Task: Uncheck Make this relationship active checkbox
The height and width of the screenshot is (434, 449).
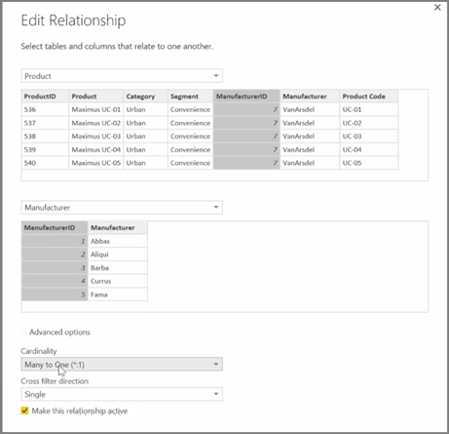Action: tap(24, 411)
